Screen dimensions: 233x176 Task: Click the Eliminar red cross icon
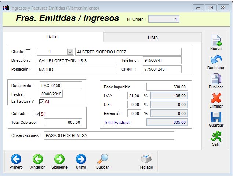click(x=216, y=98)
